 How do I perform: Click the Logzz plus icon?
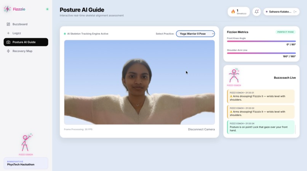tap(8, 33)
